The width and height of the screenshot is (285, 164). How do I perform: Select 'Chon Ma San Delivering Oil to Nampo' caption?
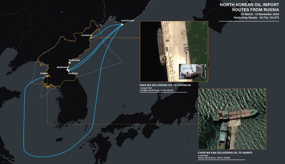point(225,152)
